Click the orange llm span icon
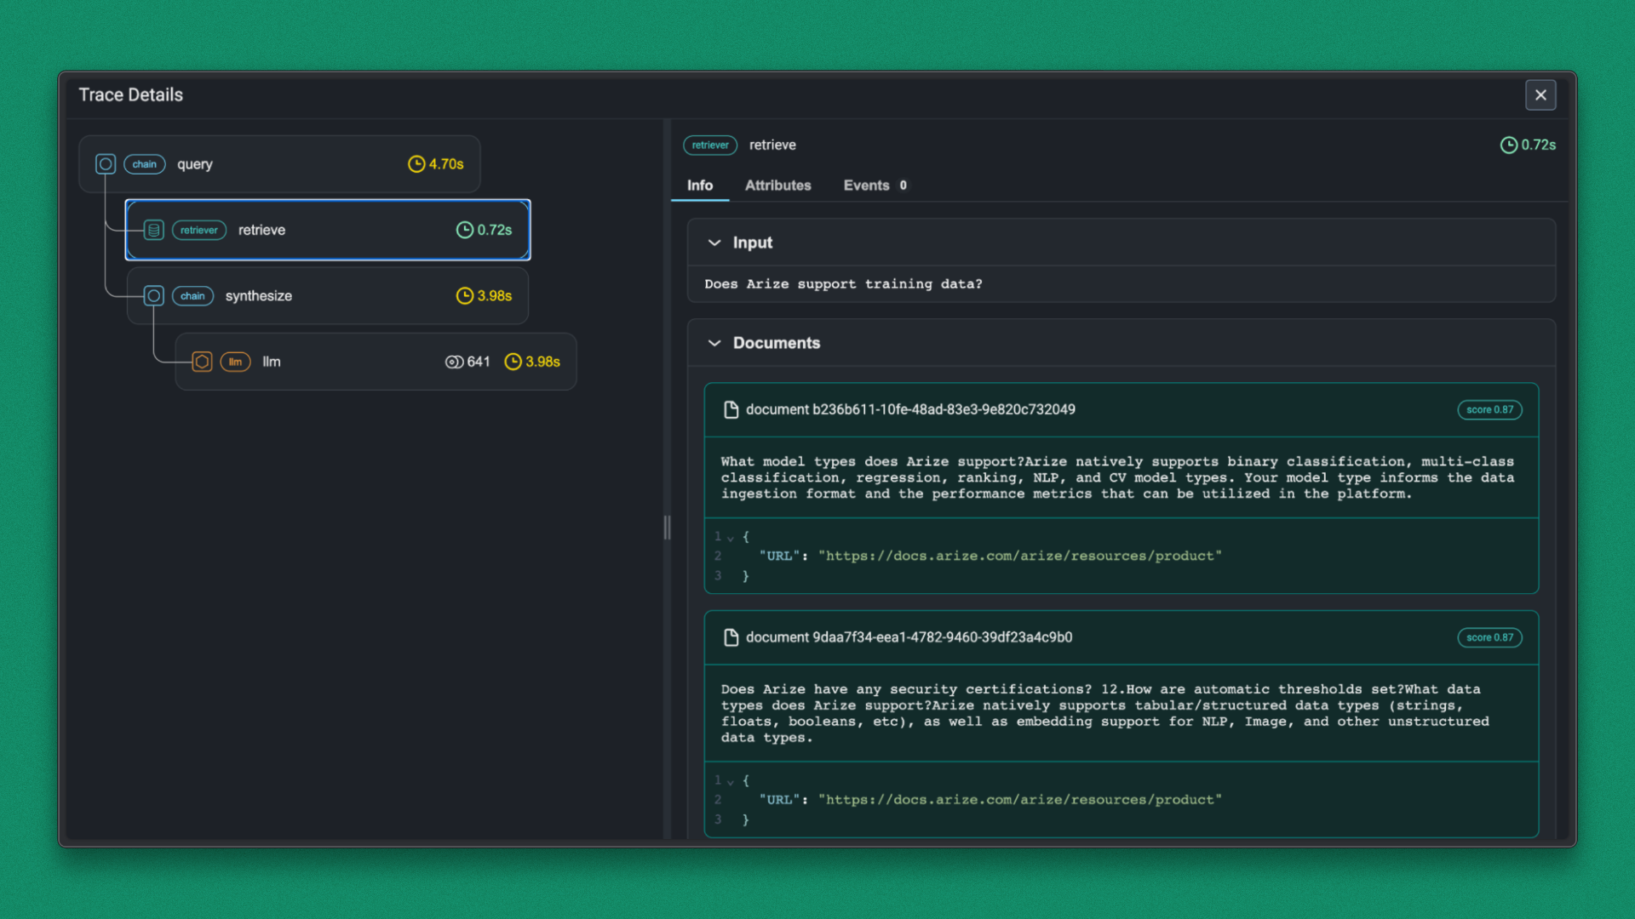 (202, 362)
